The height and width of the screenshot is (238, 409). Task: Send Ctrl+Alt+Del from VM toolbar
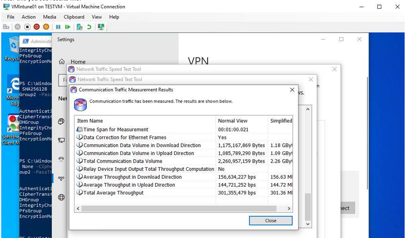(x=6, y=27)
